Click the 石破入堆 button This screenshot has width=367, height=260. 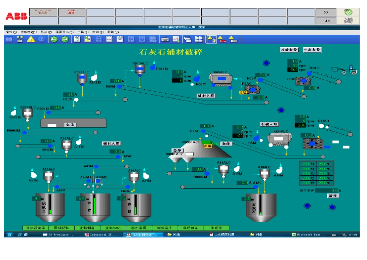pyautogui.click(x=269, y=124)
